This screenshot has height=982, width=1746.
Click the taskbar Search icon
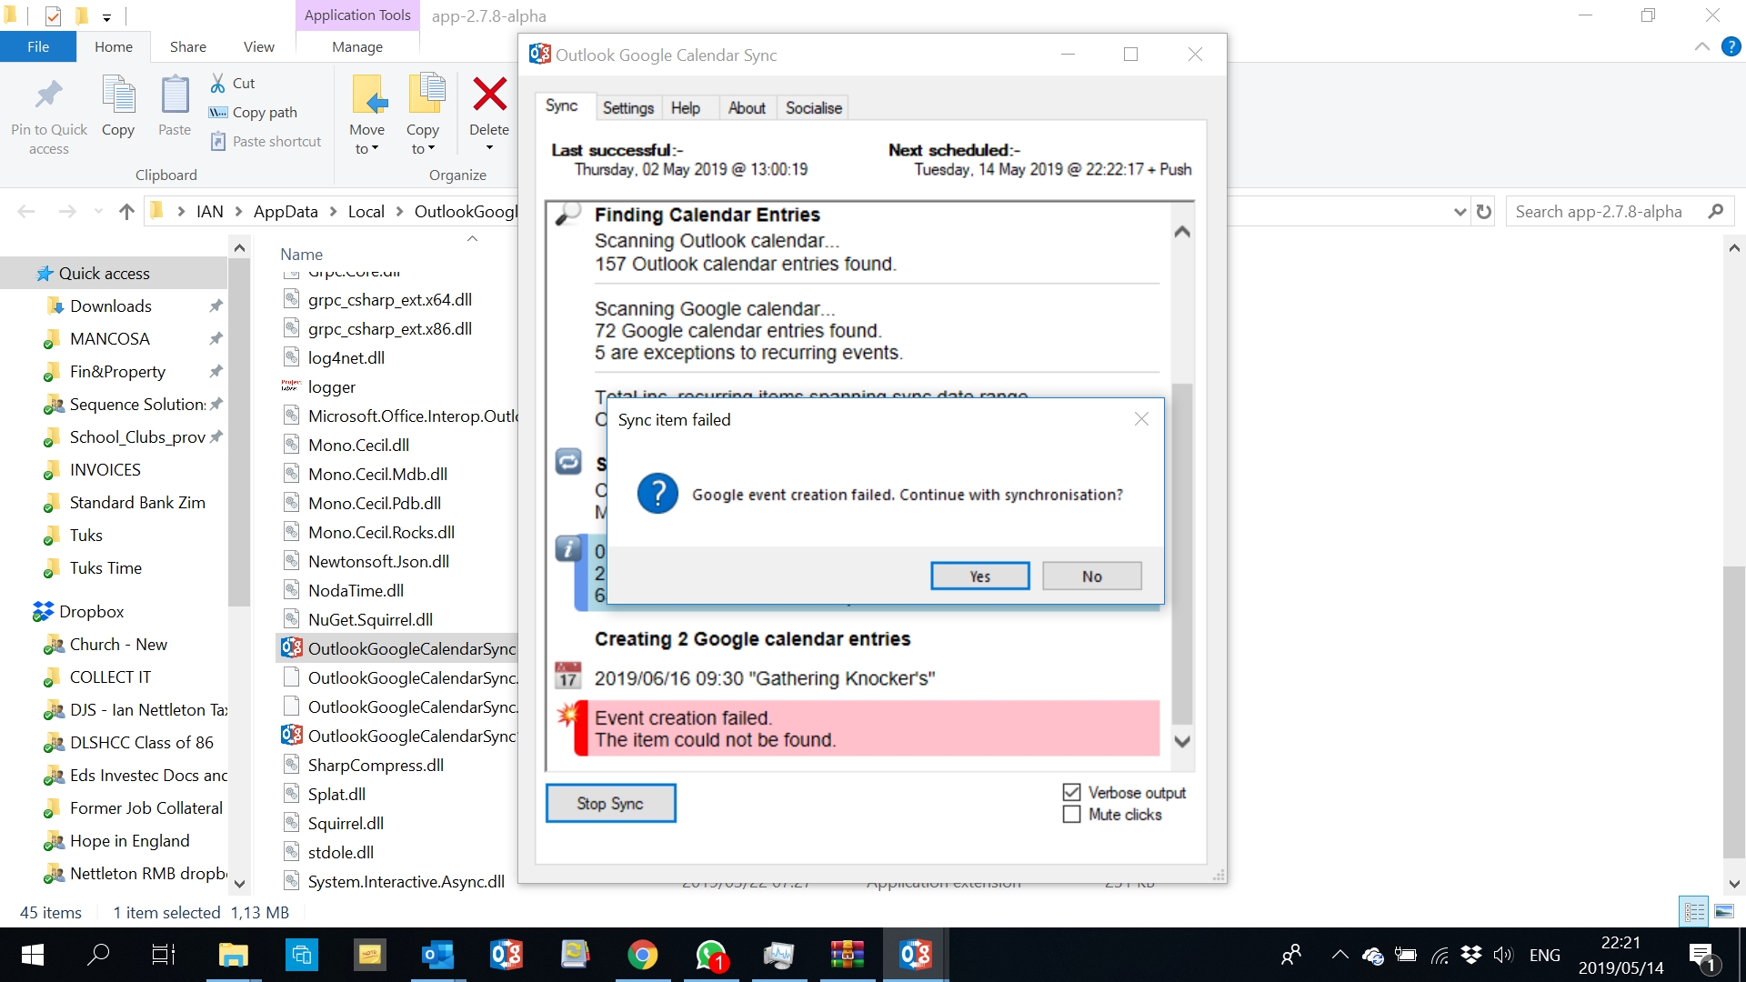pyautogui.click(x=97, y=955)
